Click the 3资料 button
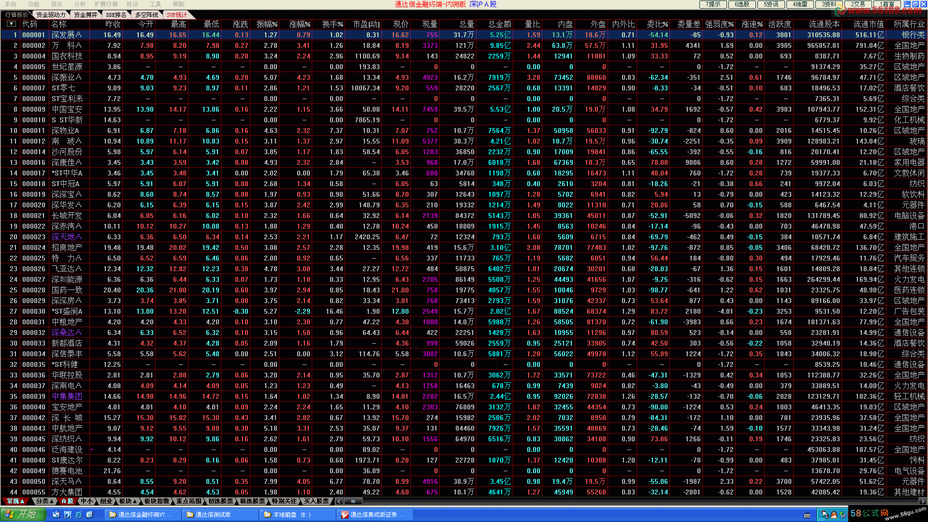The width and height of the screenshot is (928, 522). 829,4
